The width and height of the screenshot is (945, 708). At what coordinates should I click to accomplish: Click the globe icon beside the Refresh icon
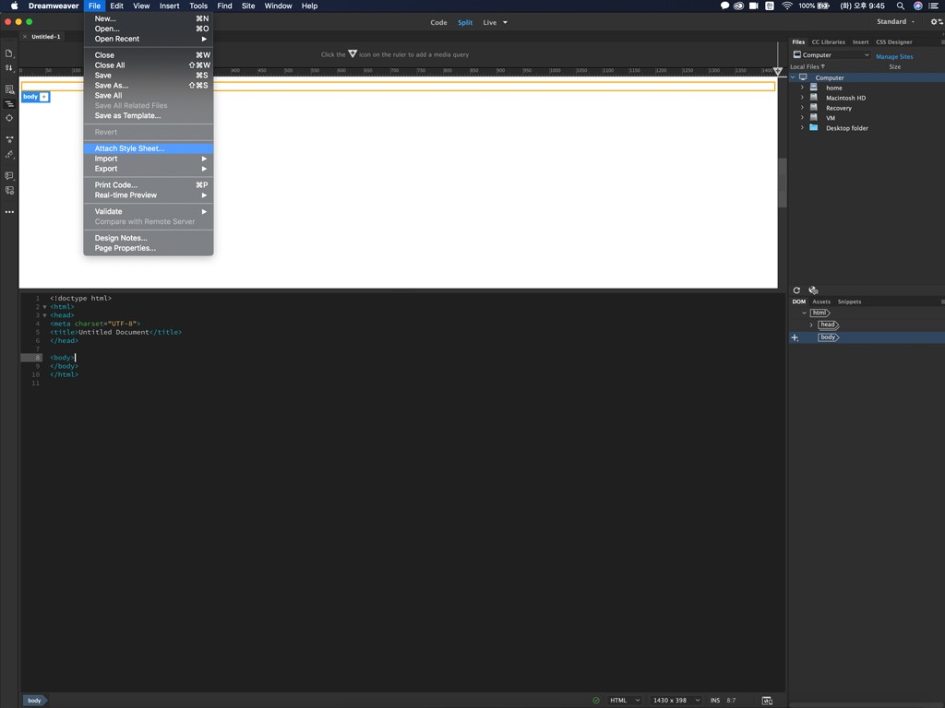tap(813, 290)
